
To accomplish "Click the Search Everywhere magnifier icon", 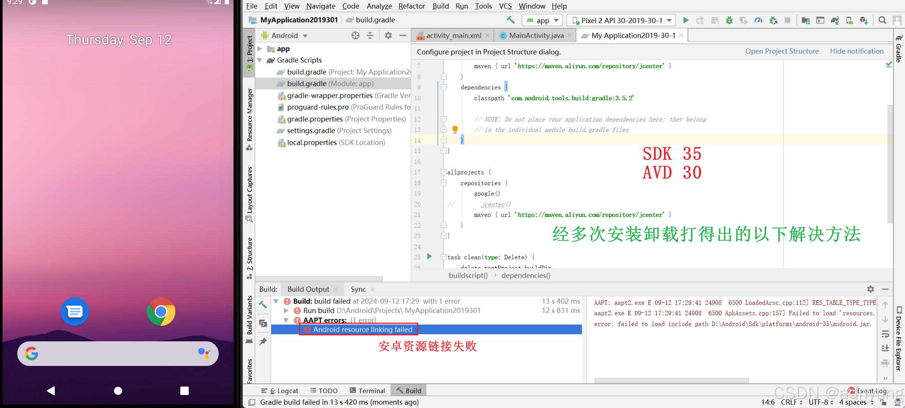I will (x=882, y=20).
